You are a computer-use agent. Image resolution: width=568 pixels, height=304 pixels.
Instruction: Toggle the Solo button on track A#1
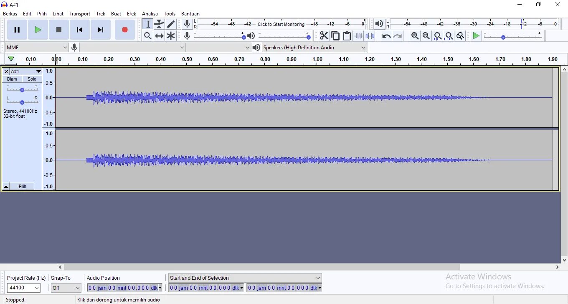click(32, 79)
